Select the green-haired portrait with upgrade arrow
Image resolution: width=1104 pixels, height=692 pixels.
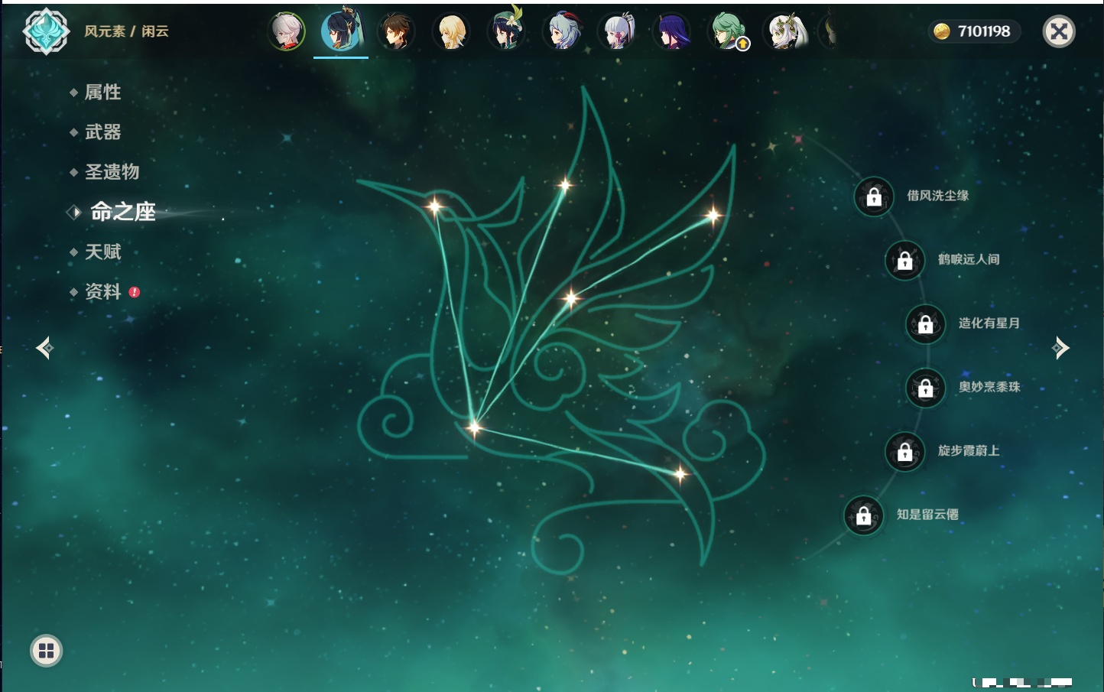click(x=729, y=32)
